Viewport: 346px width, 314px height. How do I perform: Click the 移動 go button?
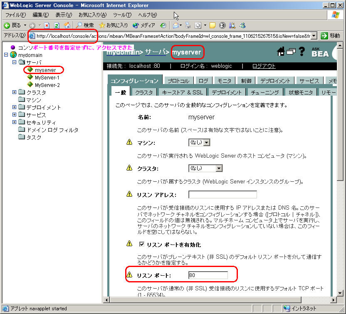[x=331, y=36]
